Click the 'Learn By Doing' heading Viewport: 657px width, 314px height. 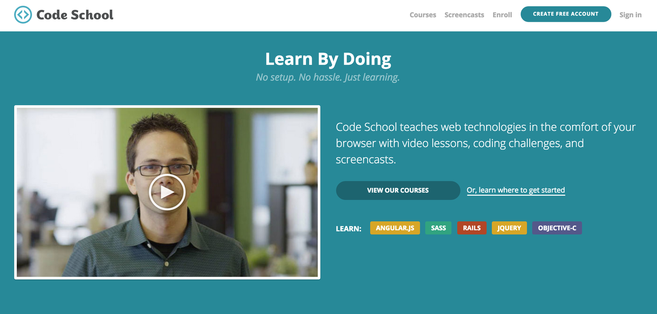[x=328, y=59]
